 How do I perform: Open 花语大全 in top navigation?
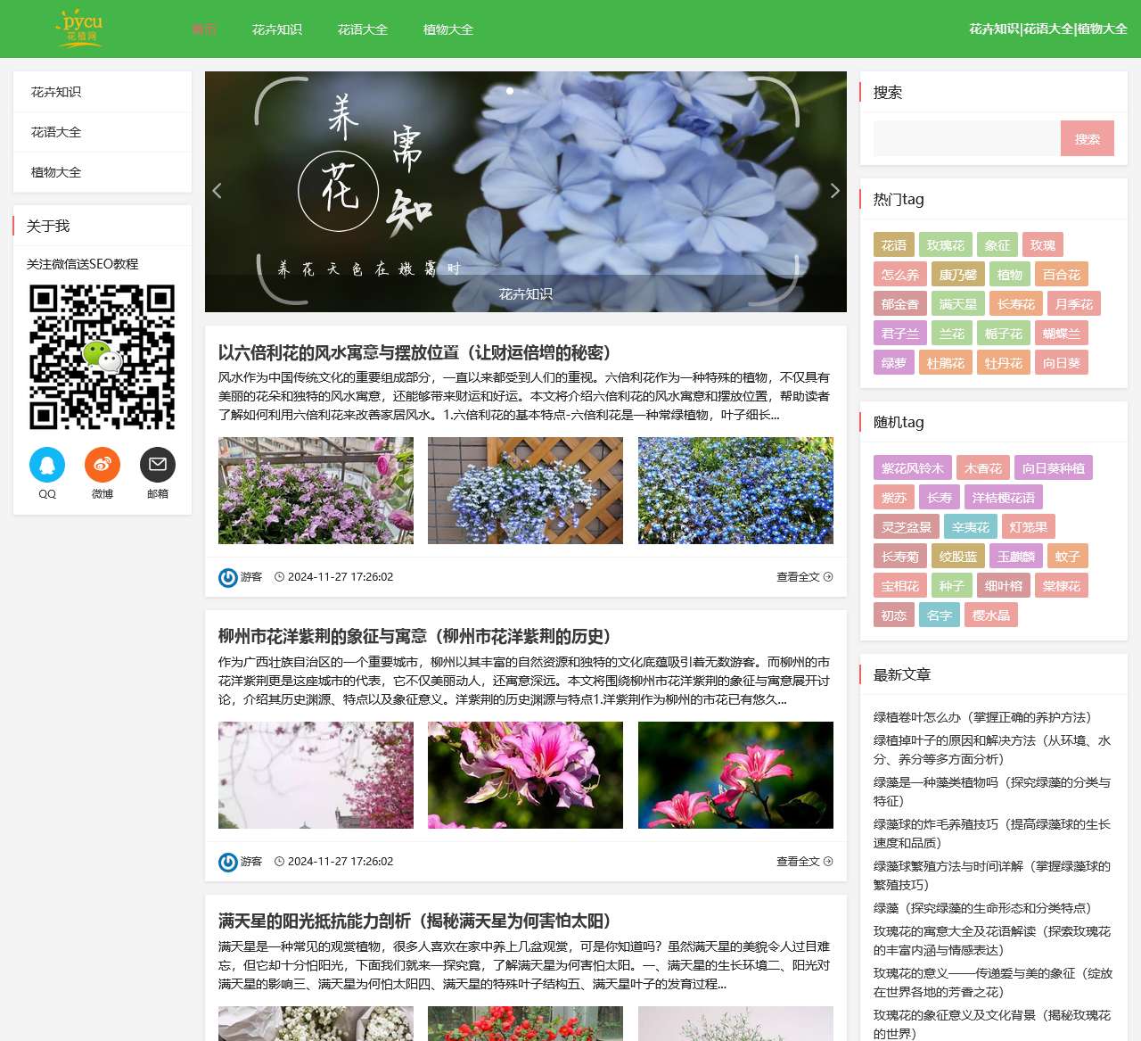click(x=363, y=29)
